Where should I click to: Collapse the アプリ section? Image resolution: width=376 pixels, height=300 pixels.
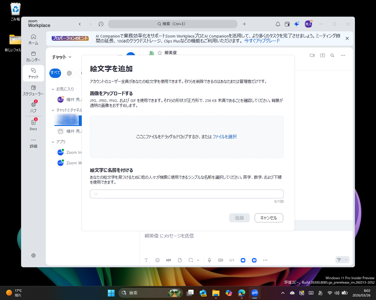(53, 142)
